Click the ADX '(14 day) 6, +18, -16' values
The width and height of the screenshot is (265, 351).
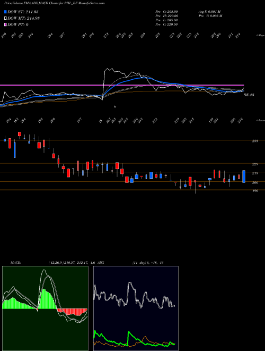click(x=148, y=263)
